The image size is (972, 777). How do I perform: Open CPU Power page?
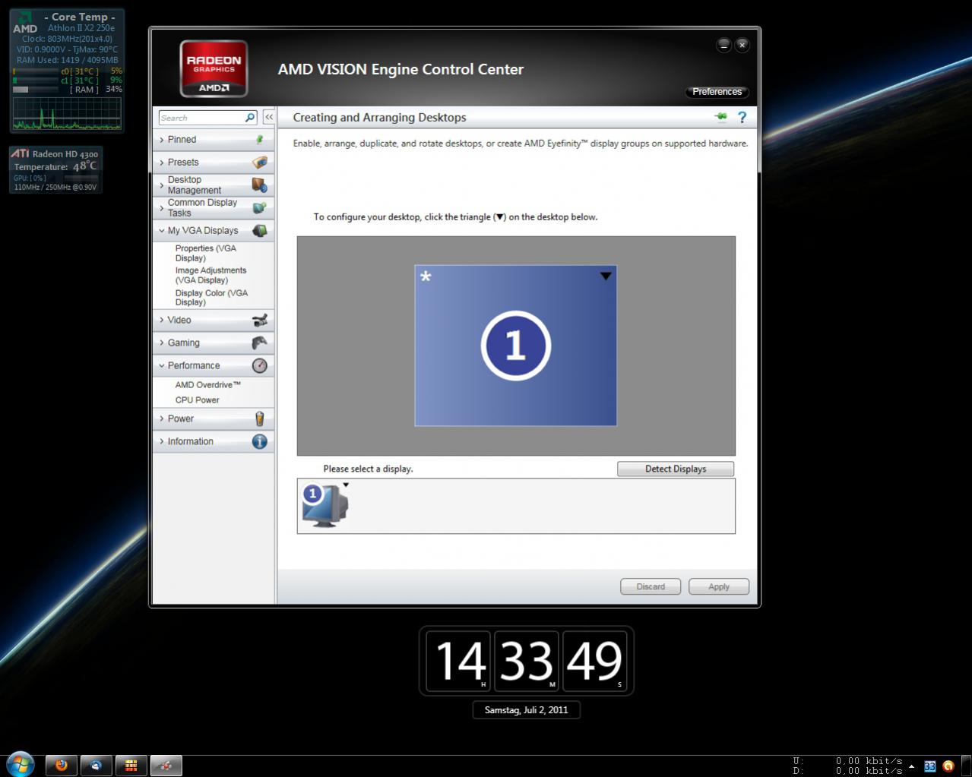click(x=197, y=400)
